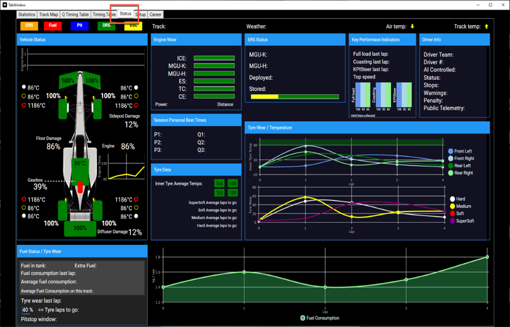Open the Track Map tab
Viewport: 510px width, 327px height.
pyautogui.click(x=48, y=14)
